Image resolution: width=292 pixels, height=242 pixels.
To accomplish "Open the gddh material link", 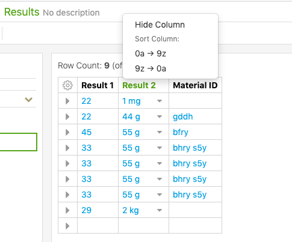I will (183, 116).
